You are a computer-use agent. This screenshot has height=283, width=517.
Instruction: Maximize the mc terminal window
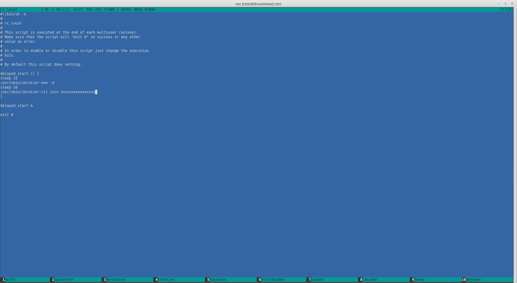[x=505, y=4]
